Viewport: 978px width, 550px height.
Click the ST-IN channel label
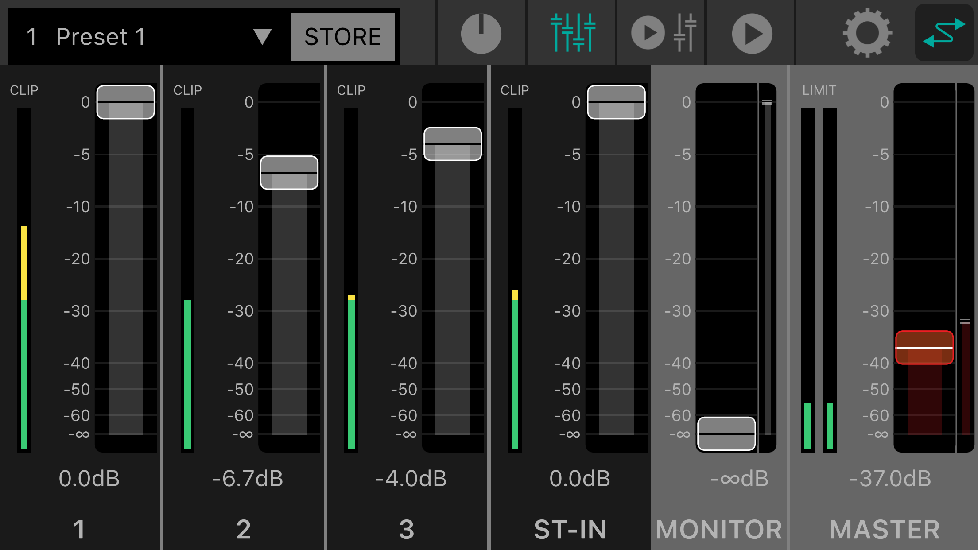(570, 529)
